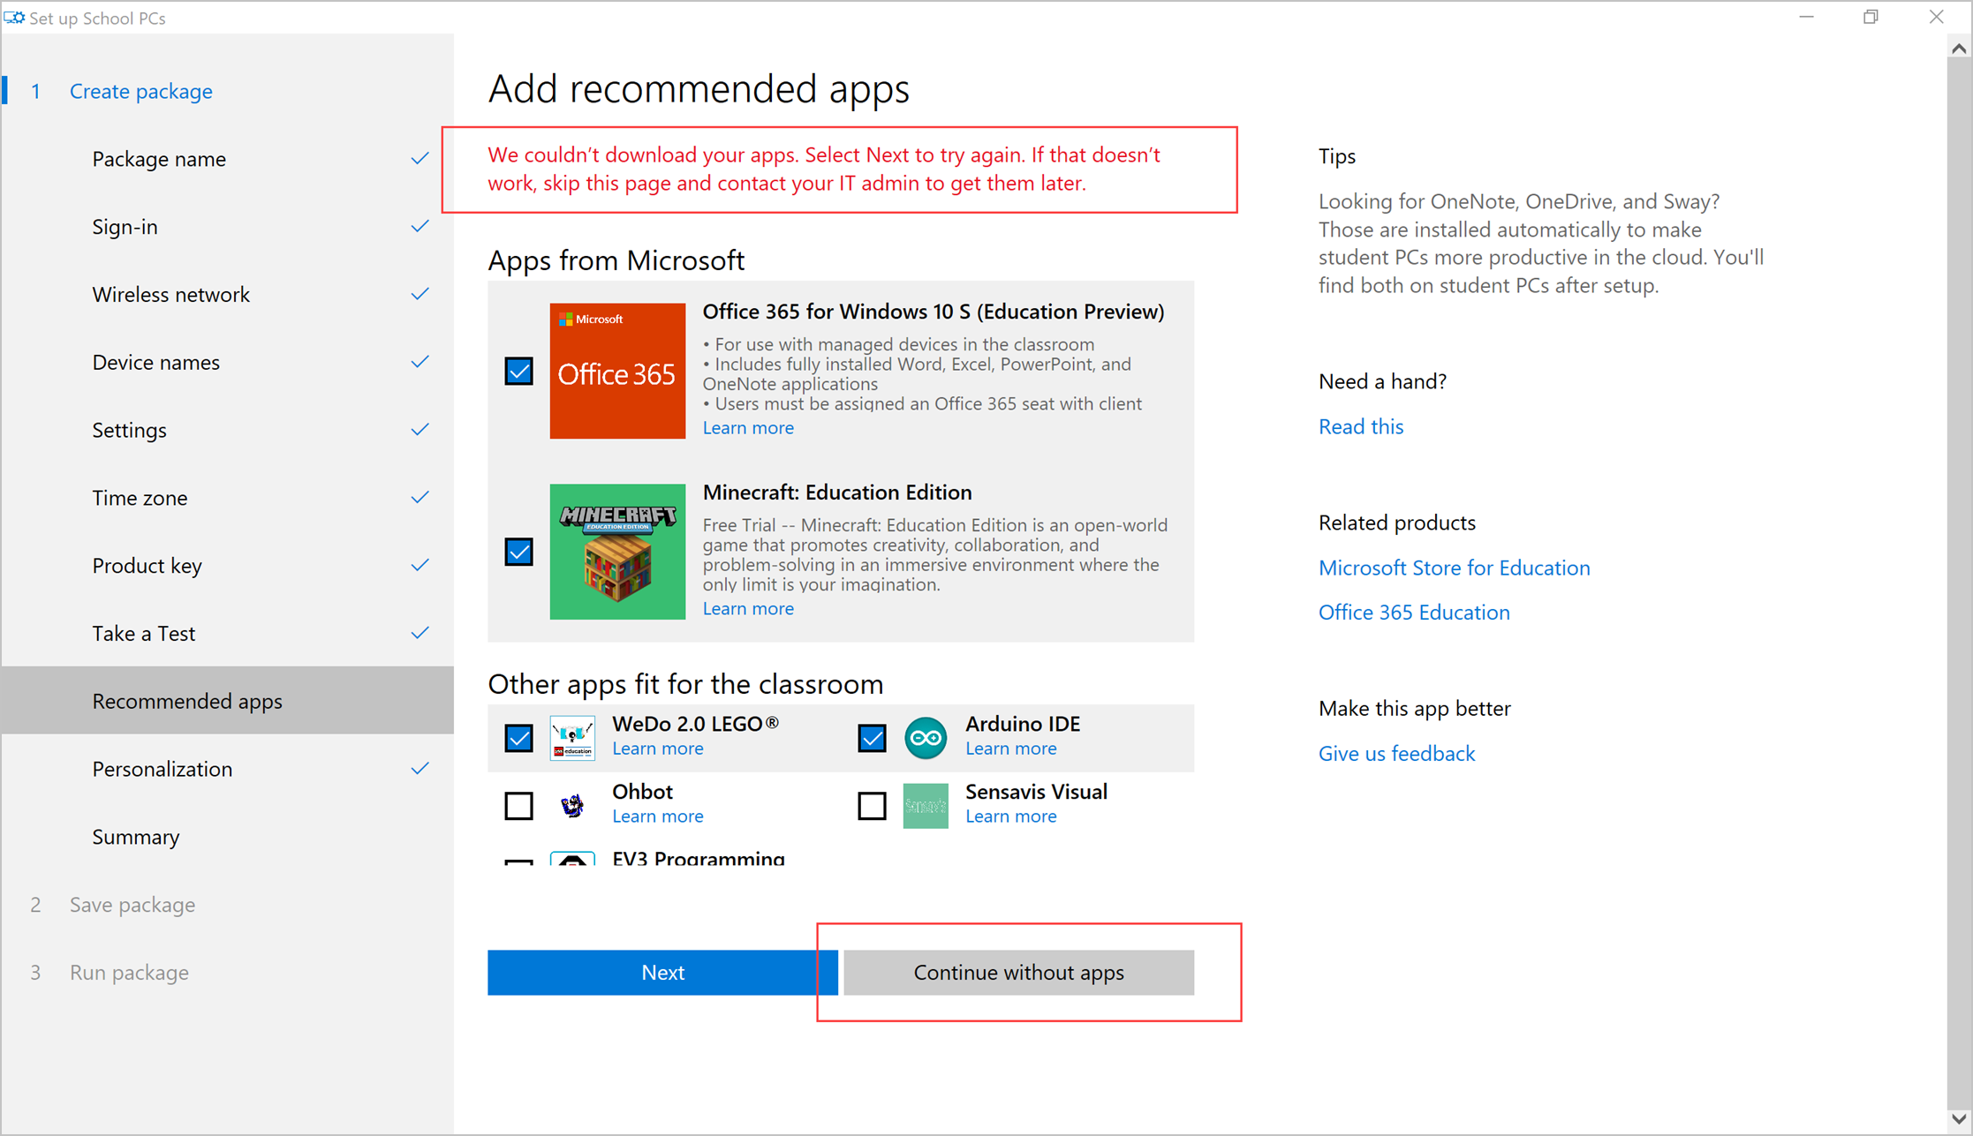This screenshot has height=1136, width=1973.
Task: Click the Office 365 app tile icon
Action: pos(616,371)
